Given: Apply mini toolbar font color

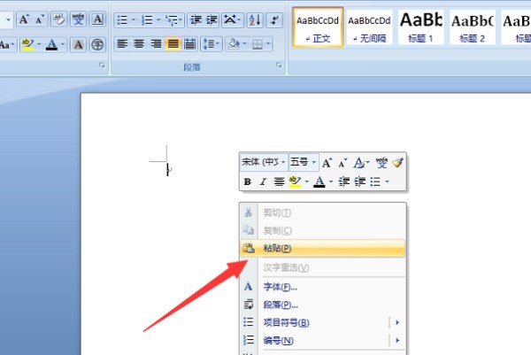Looking at the screenshot, I should (x=319, y=181).
